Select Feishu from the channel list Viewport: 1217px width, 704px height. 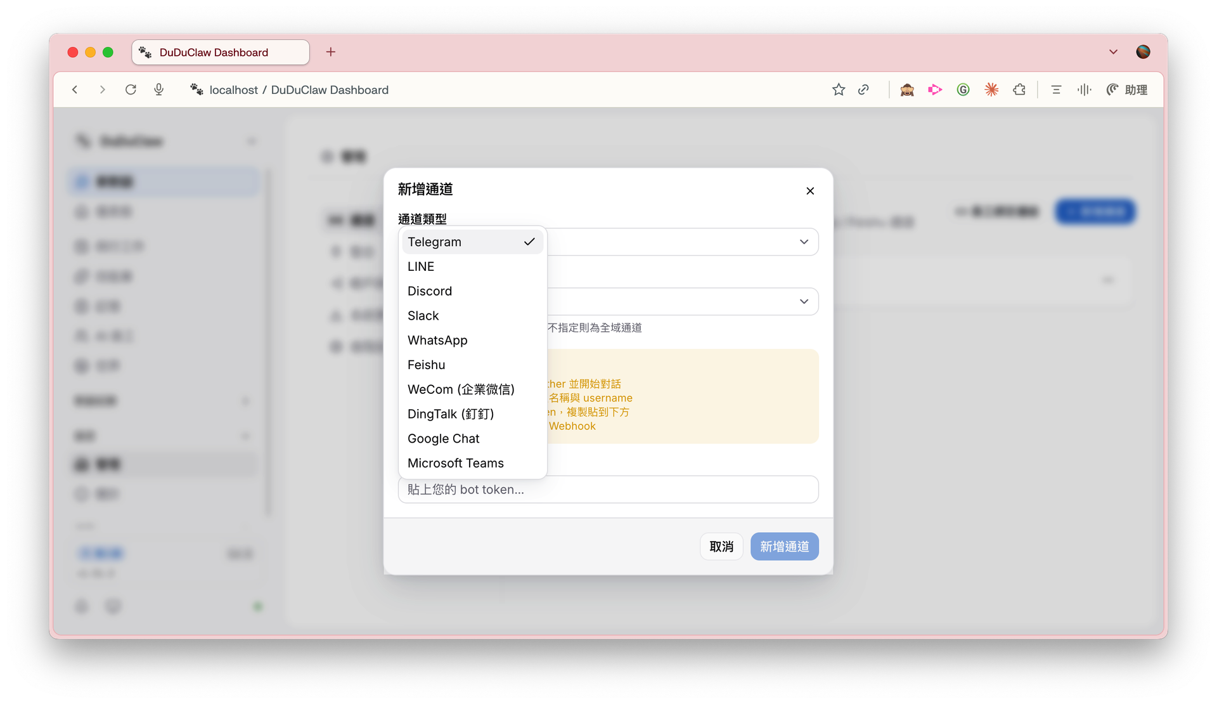472,365
